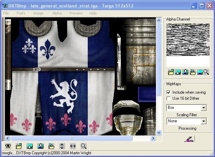Viewport: 215px width, 157px height.
Task: Uncheck Include when saving checkbox
Action: (x=169, y=92)
